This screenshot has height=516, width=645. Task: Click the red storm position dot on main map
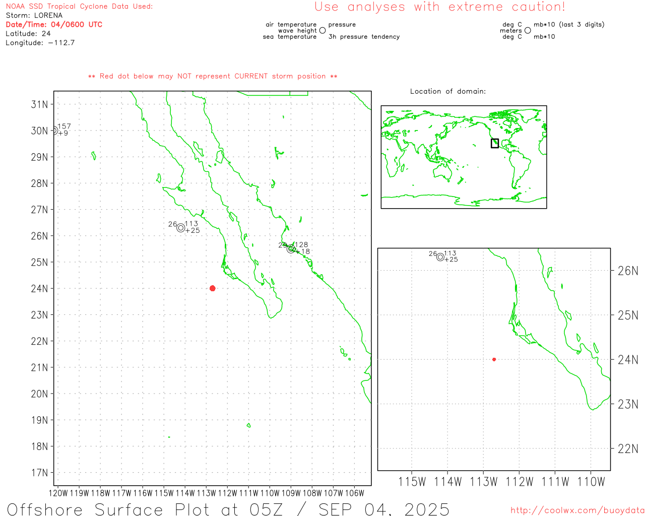[213, 288]
